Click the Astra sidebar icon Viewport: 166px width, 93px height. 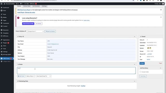coord(2,11)
